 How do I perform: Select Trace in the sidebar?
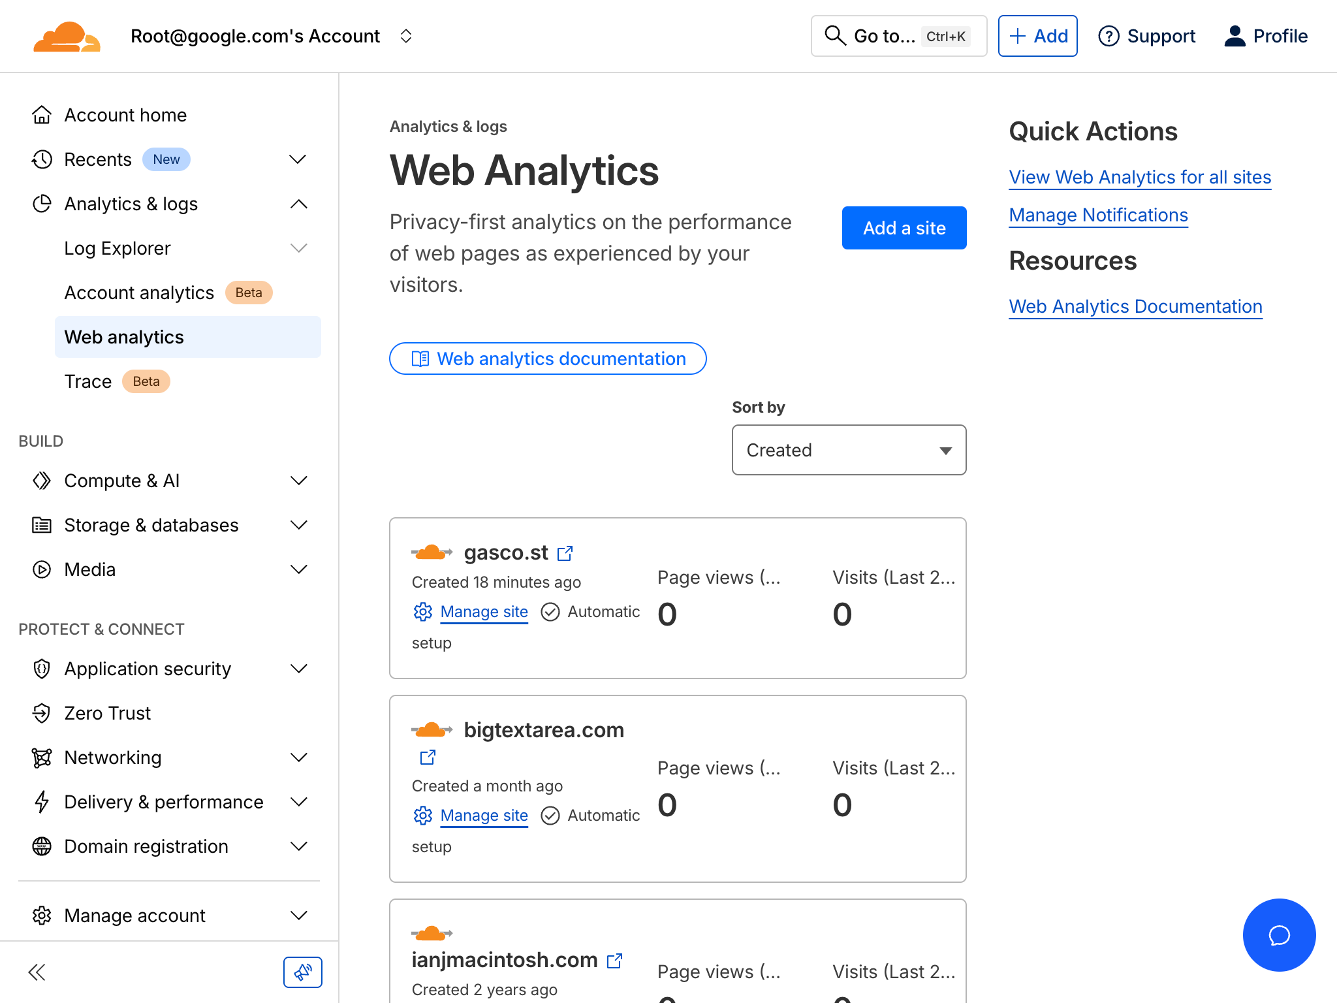[x=88, y=381]
